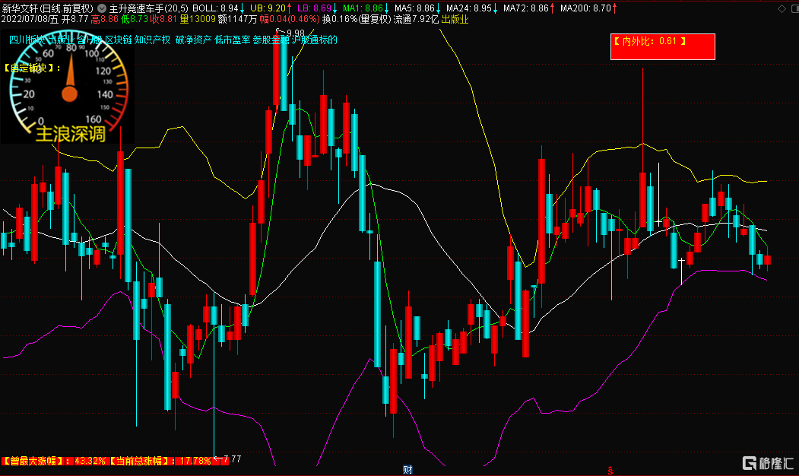Image resolution: width=799 pixels, height=476 pixels.
Task: Open the 区块链 concept tag
Action: (119, 40)
